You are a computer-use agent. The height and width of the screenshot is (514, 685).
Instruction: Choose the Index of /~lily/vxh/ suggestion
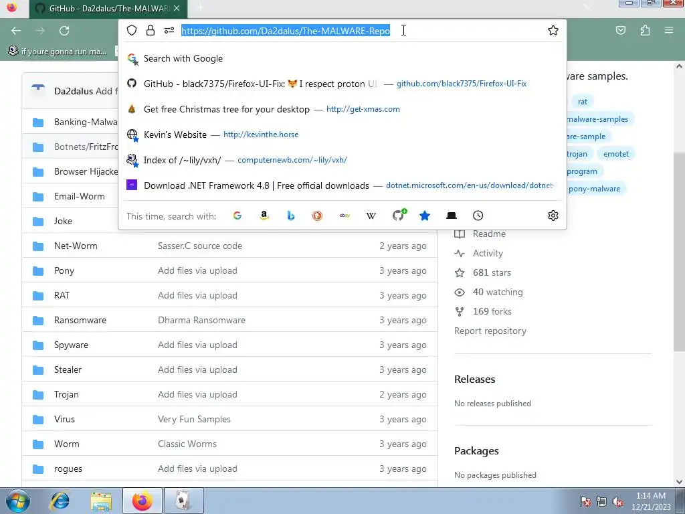click(342, 160)
